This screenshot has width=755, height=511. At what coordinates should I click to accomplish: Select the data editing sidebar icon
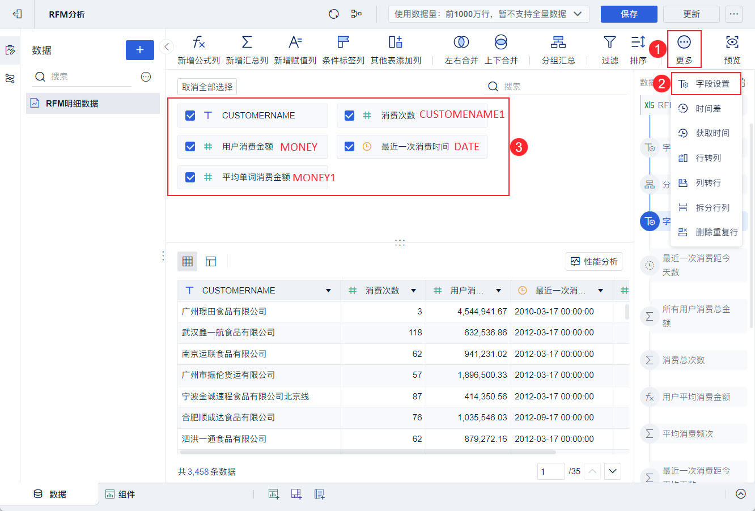10,50
